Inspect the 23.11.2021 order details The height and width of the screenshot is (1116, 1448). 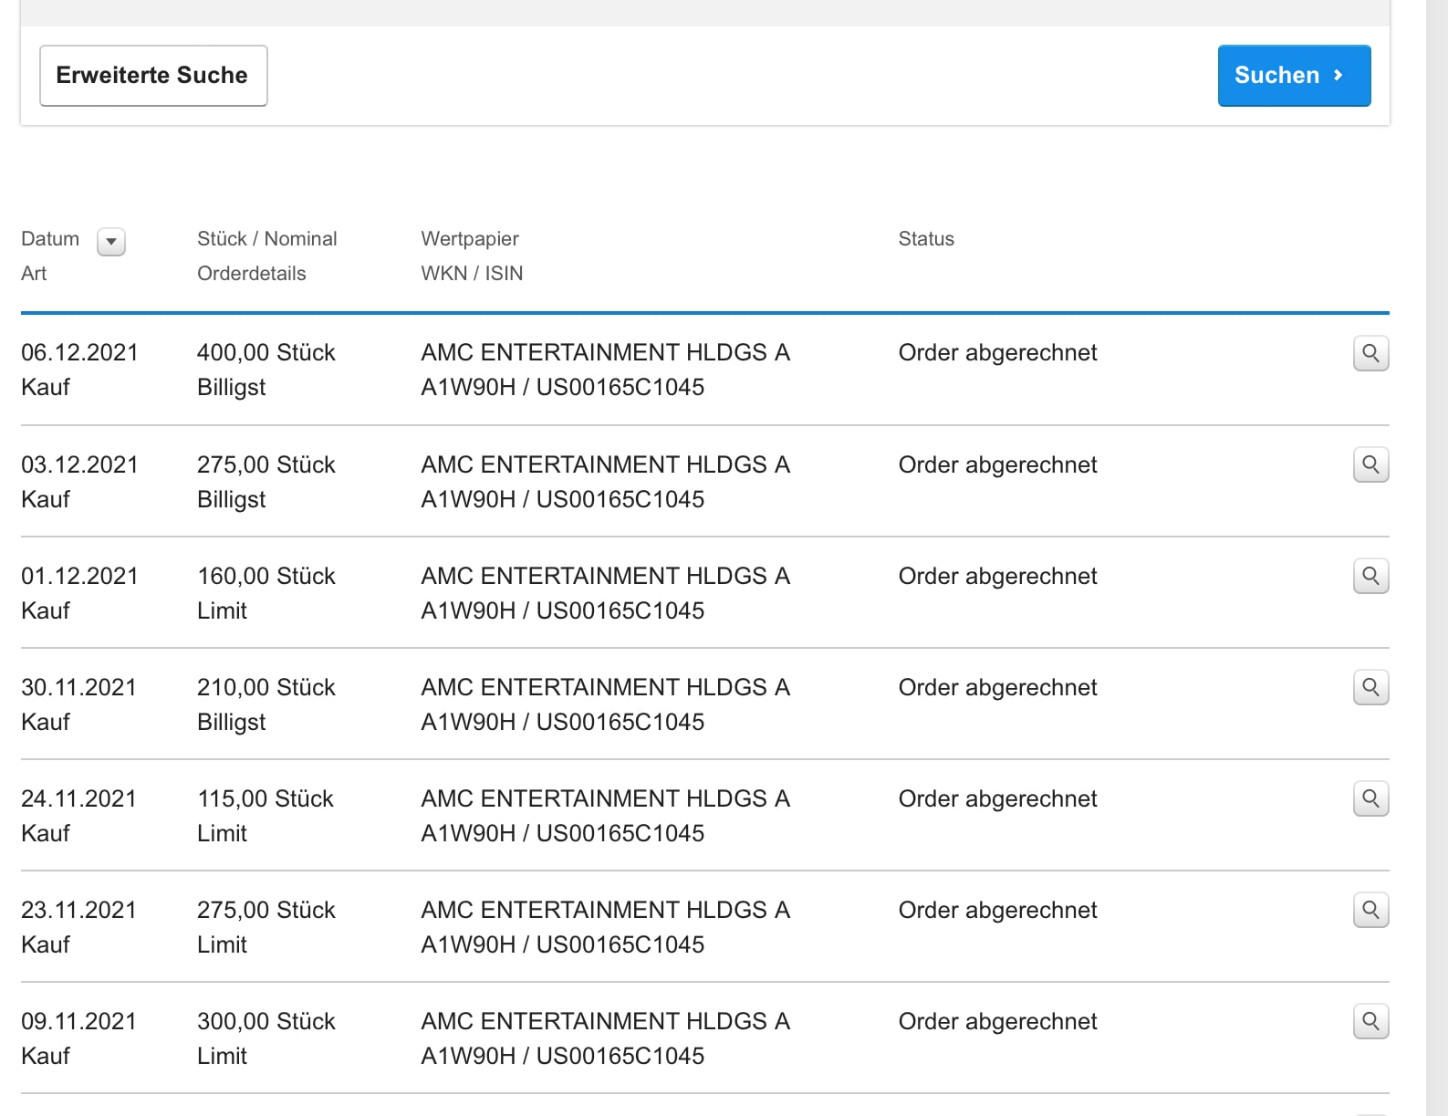point(1370,910)
